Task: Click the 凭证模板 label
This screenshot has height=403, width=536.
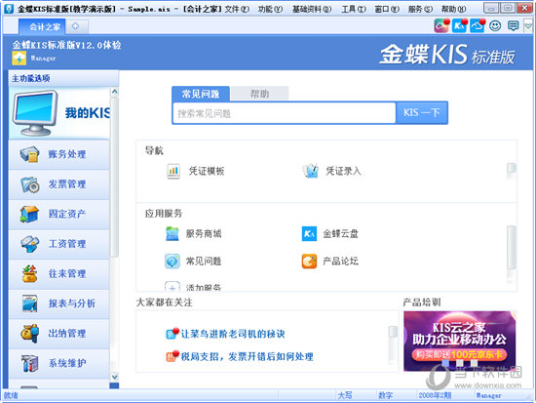Action: tap(207, 171)
